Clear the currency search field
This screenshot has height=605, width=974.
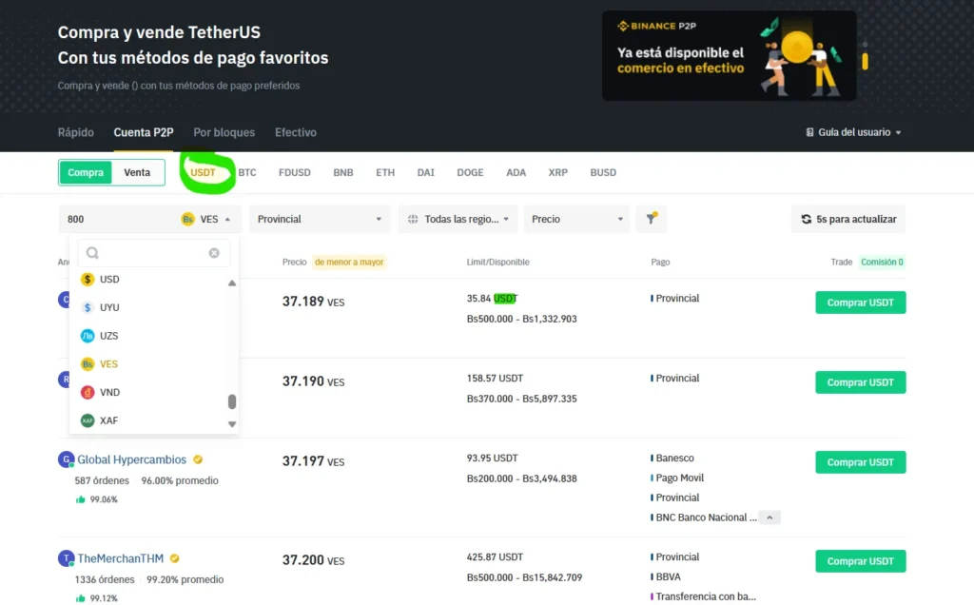pos(214,253)
